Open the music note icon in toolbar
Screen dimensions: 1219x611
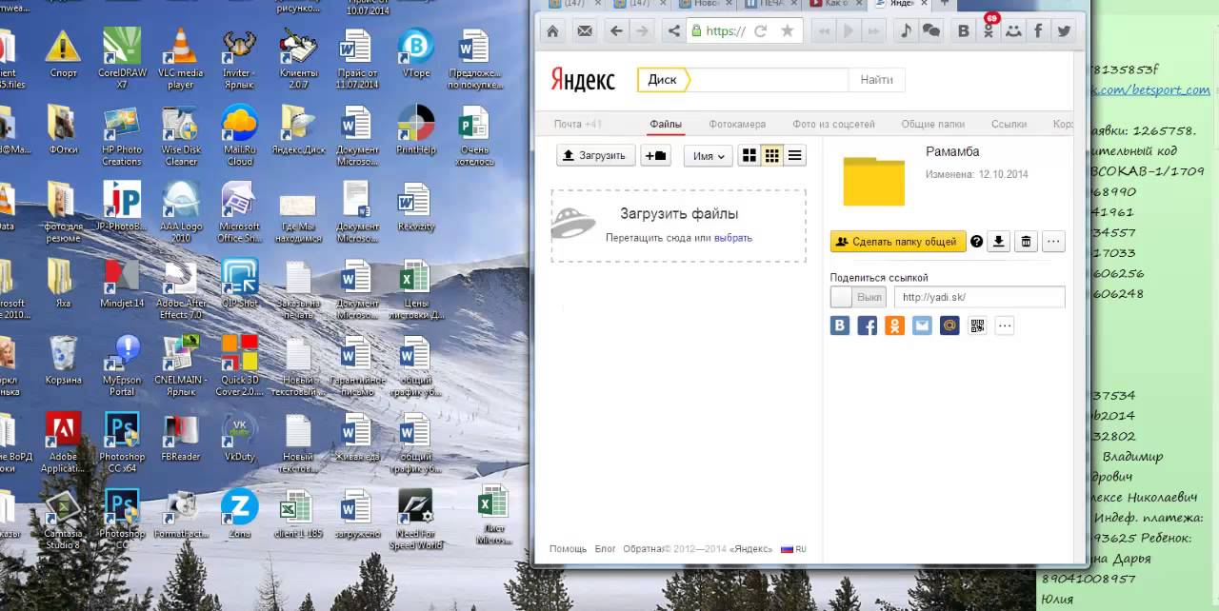tap(906, 30)
